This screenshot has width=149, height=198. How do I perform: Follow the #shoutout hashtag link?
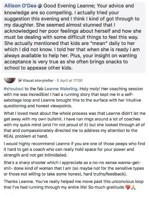coord(14,89)
